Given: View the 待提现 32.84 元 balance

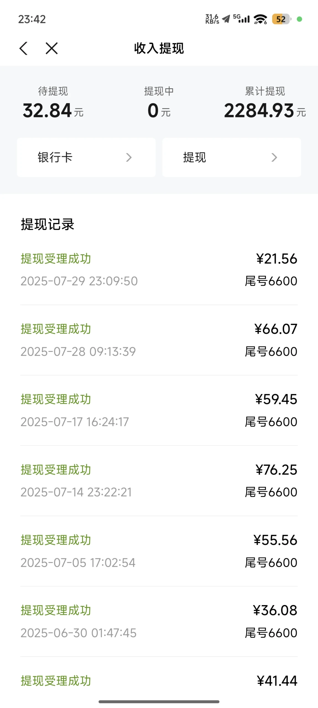Looking at the screenshot, I should click(53, 103).
